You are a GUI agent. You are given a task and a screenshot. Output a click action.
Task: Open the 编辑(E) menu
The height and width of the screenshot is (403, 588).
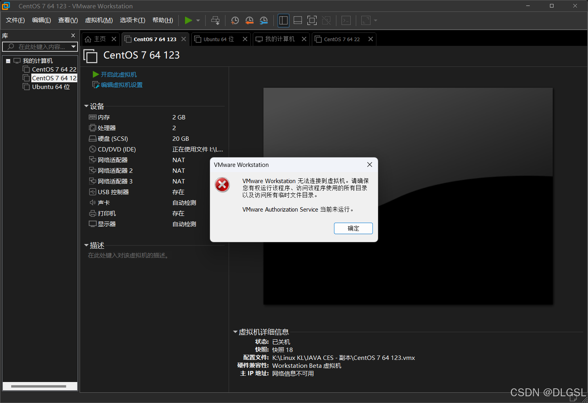[42, 20]
